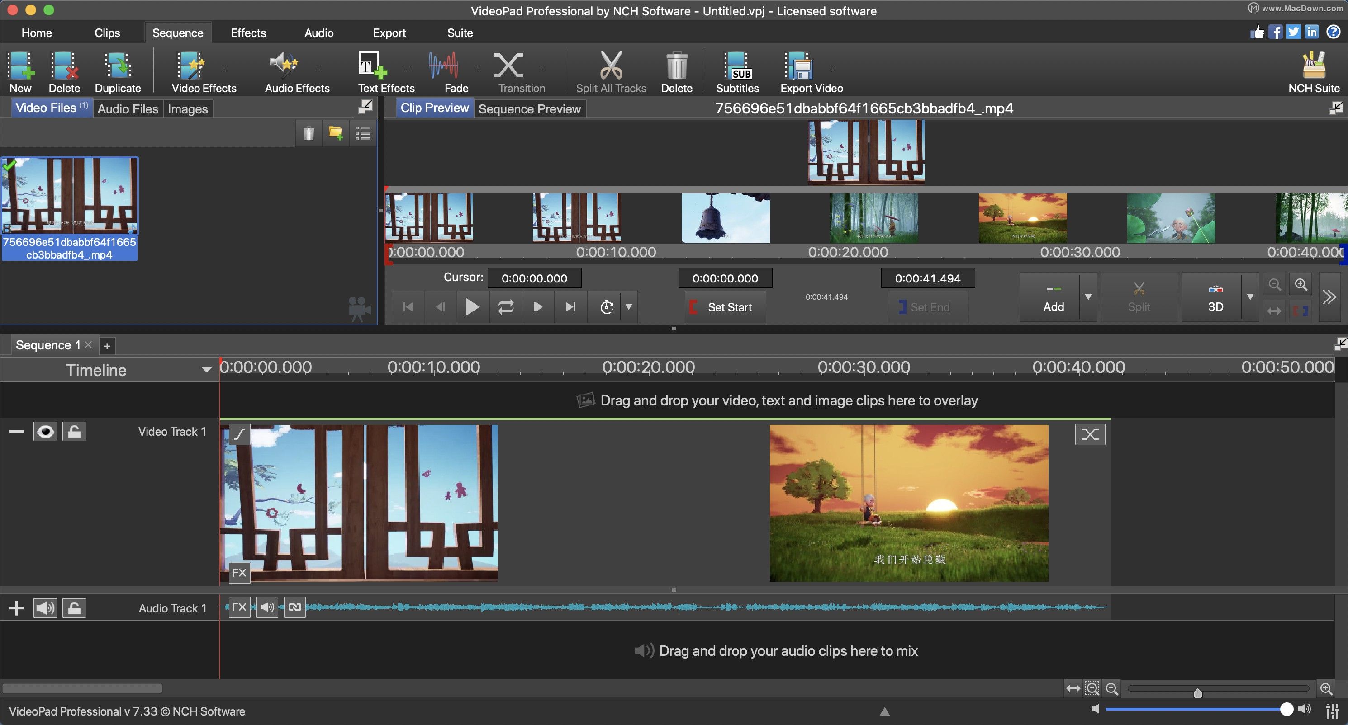Open NCH Suite toolbox
This screenshot has width=1348, height=725.
[1314, 71]
